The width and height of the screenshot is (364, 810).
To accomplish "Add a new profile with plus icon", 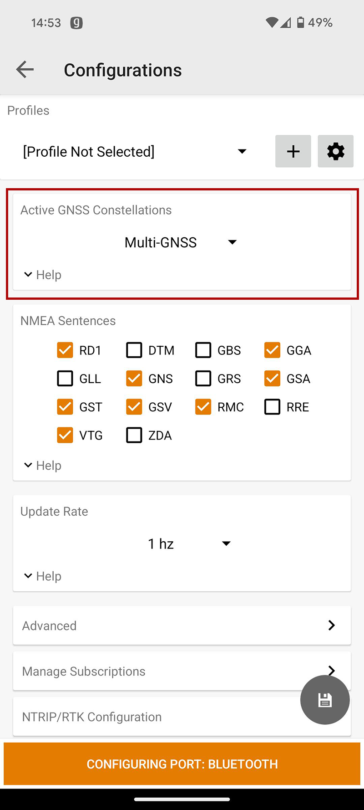I will [x=293, y=151].
